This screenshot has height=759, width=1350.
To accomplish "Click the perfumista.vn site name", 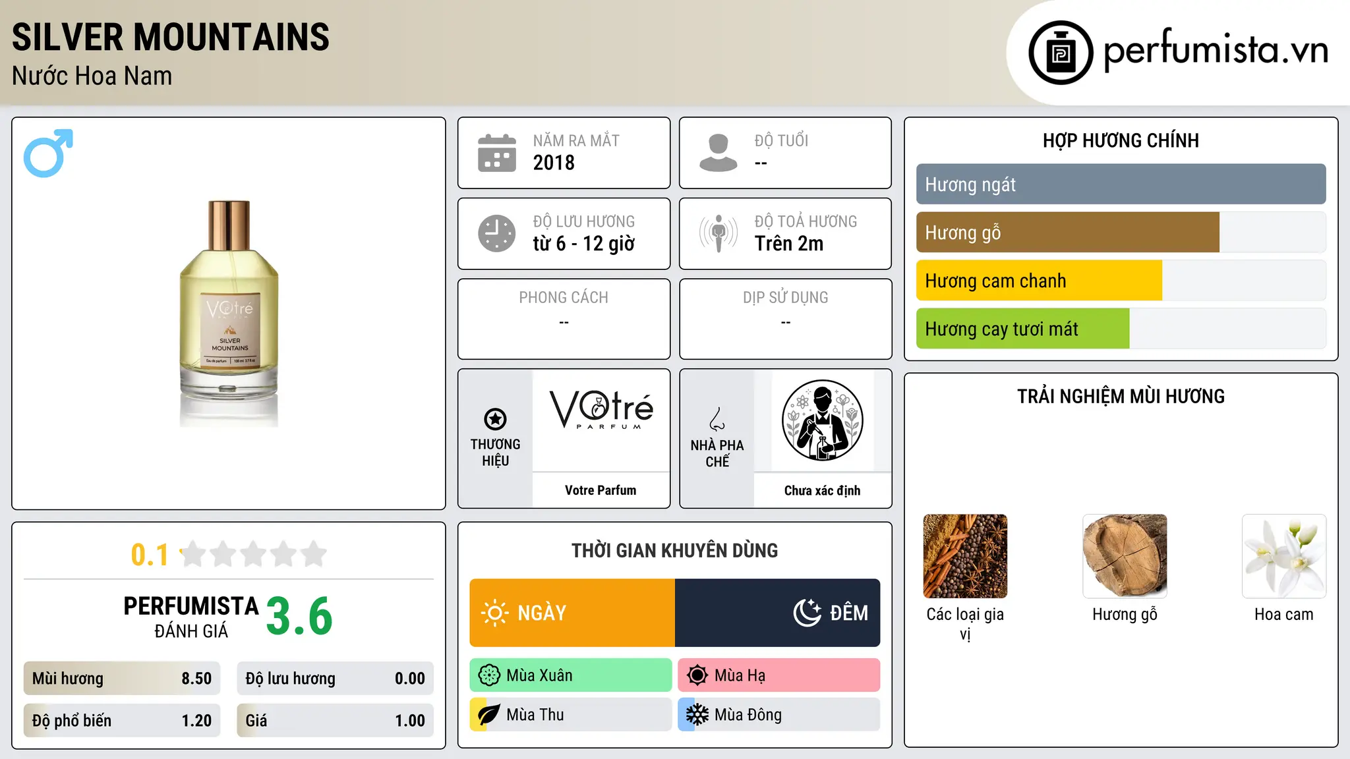I will 1216,50.
